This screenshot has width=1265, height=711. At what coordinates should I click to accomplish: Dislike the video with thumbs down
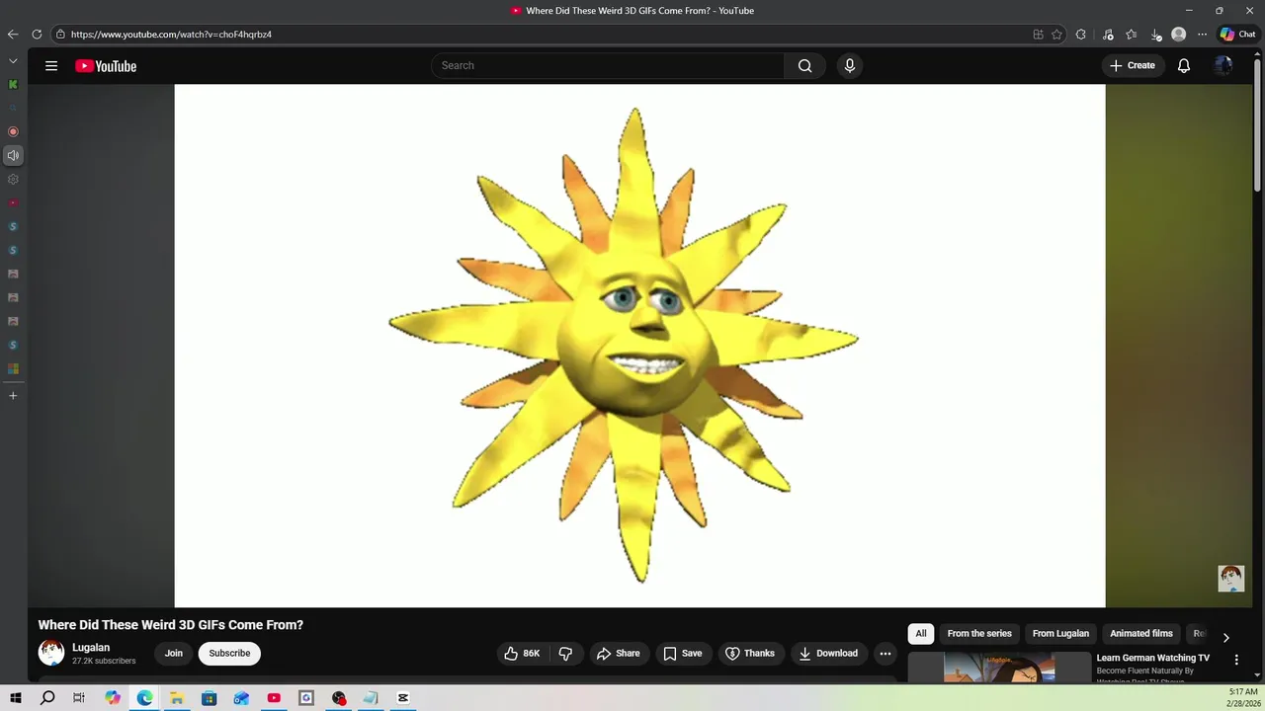pos(565,654)
